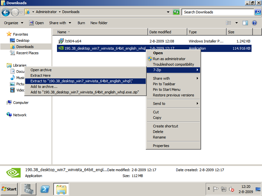Viewport: 262px width, 196px height.
Task: Open the Organize dropdown menu
Action: [13, 23]
